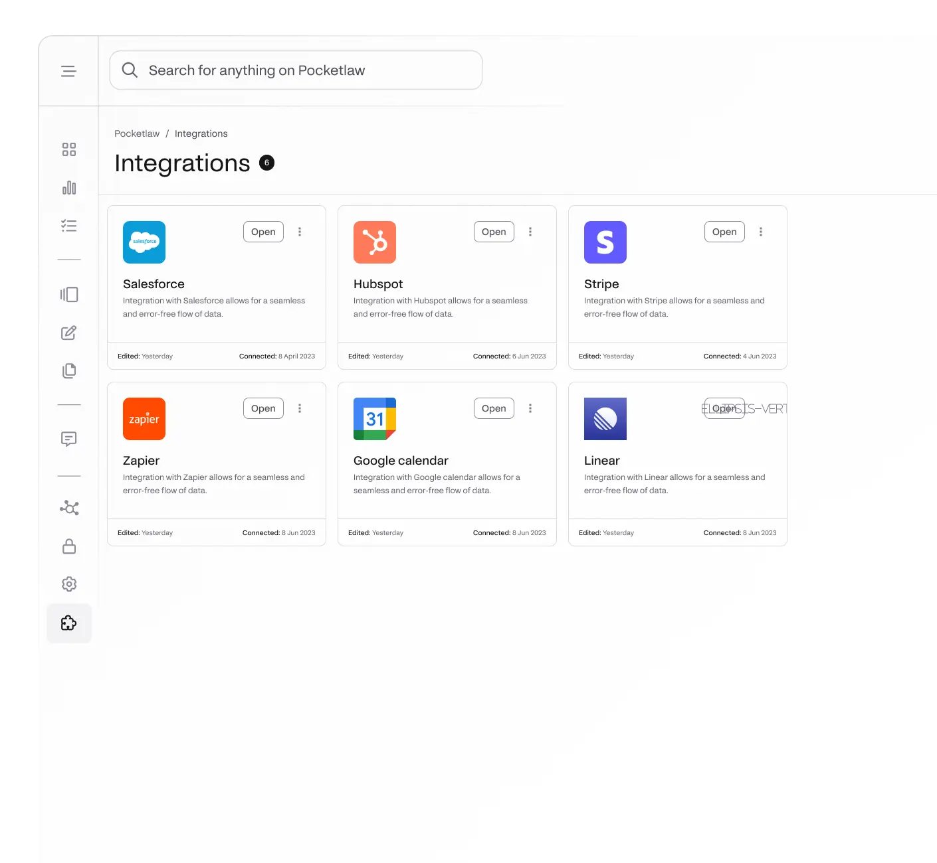Click the Linear logo
937x863 pixels.
coord(605,419)
